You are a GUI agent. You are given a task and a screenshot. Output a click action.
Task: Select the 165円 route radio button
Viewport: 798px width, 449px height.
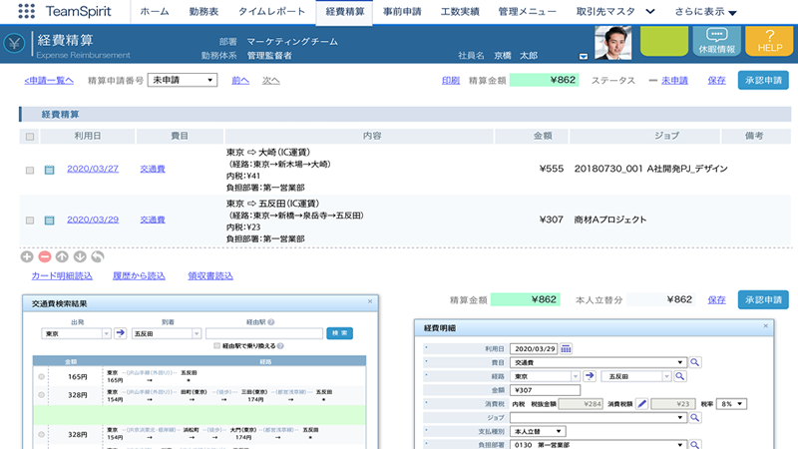click(x=41, y=376)
